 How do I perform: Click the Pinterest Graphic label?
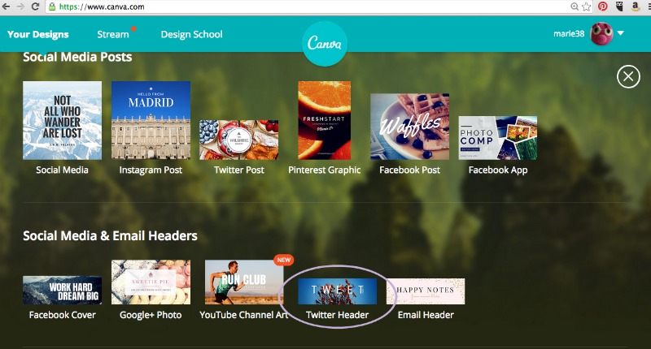pyautogui.click(x=324, y=170)
